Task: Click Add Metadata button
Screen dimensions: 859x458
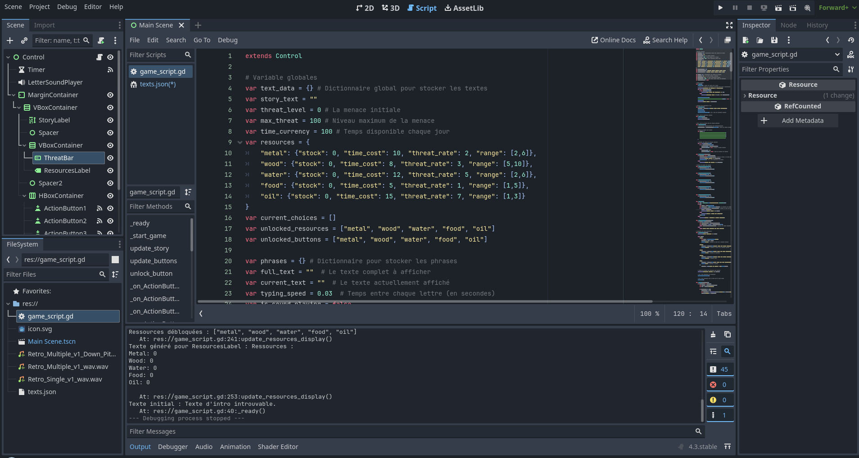Action: (x=798, y=121)
